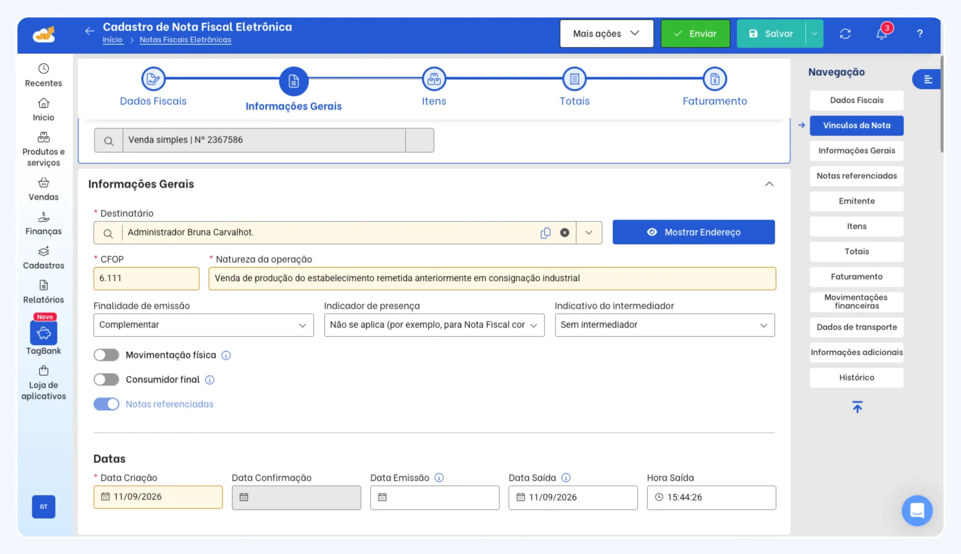Click the Data Emissão date field

coord(435,497)
